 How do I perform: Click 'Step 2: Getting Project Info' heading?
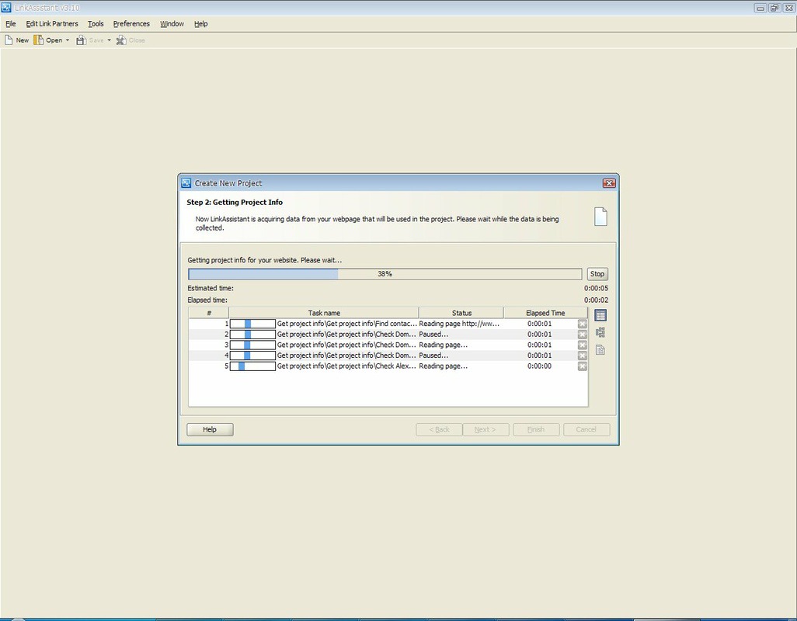(235, 203)
